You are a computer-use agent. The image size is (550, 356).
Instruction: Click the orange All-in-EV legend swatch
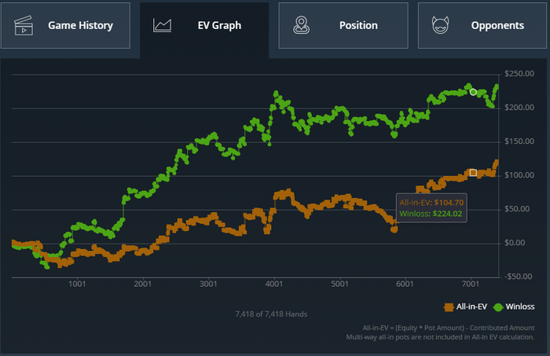449,306
